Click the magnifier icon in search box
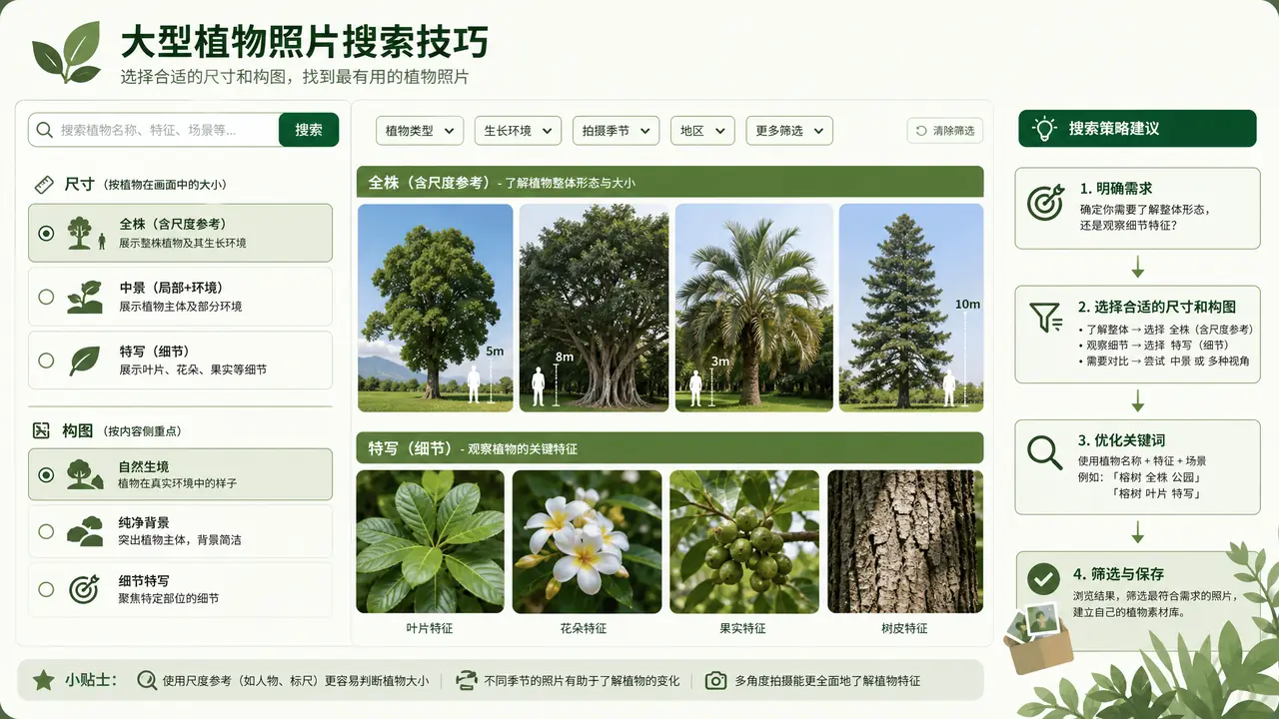Image resolution: width=1279 pixels, height=719 pixels. click(x=44, y=130)
